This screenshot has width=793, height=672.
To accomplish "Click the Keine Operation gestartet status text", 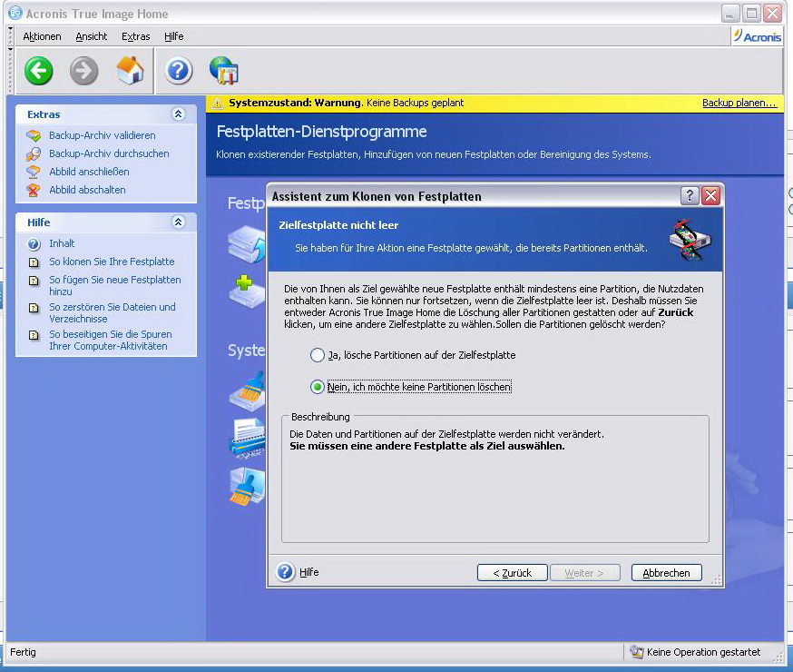I will (703, 652).
